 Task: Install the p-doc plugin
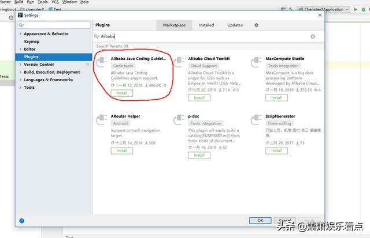tap(199, 155)
